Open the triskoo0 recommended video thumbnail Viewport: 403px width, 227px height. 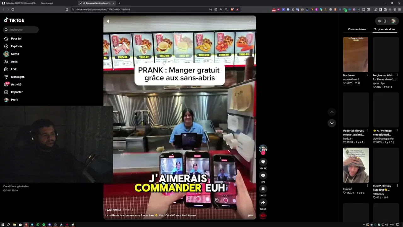(356, 165)
